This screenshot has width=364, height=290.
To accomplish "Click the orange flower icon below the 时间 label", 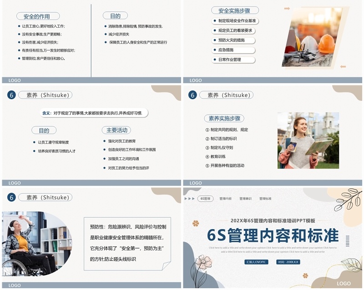I will (x=305, y=275).
